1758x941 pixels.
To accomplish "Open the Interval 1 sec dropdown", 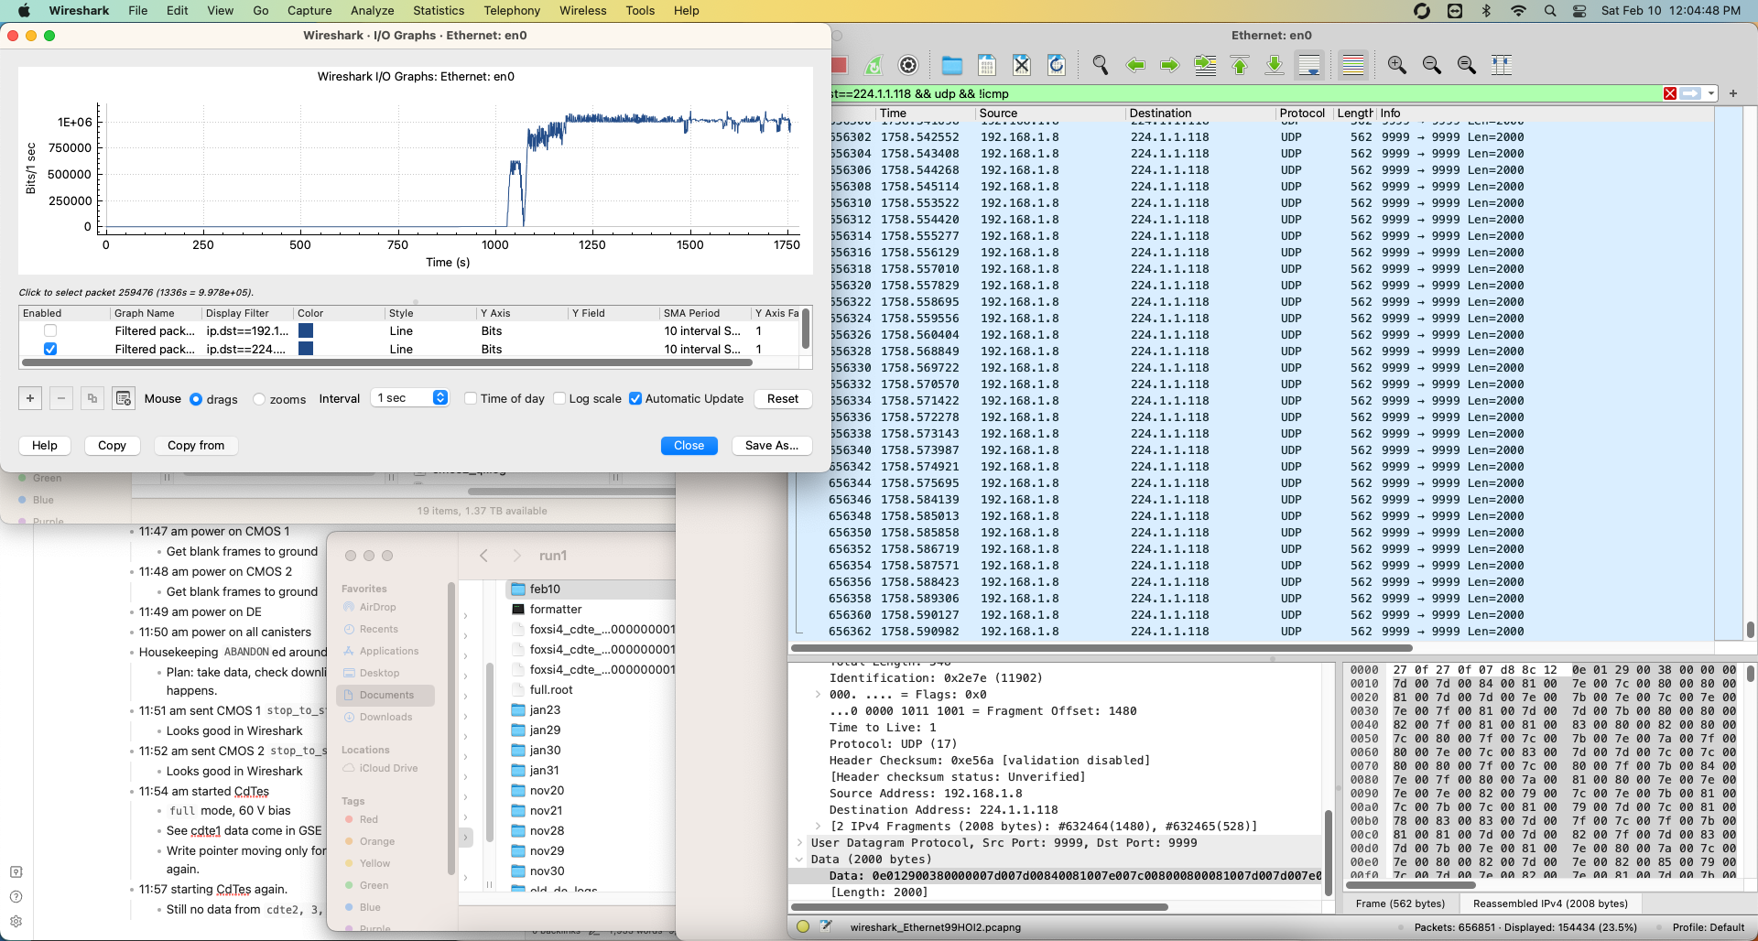I will pyautogui.click(x=409, y=398).
